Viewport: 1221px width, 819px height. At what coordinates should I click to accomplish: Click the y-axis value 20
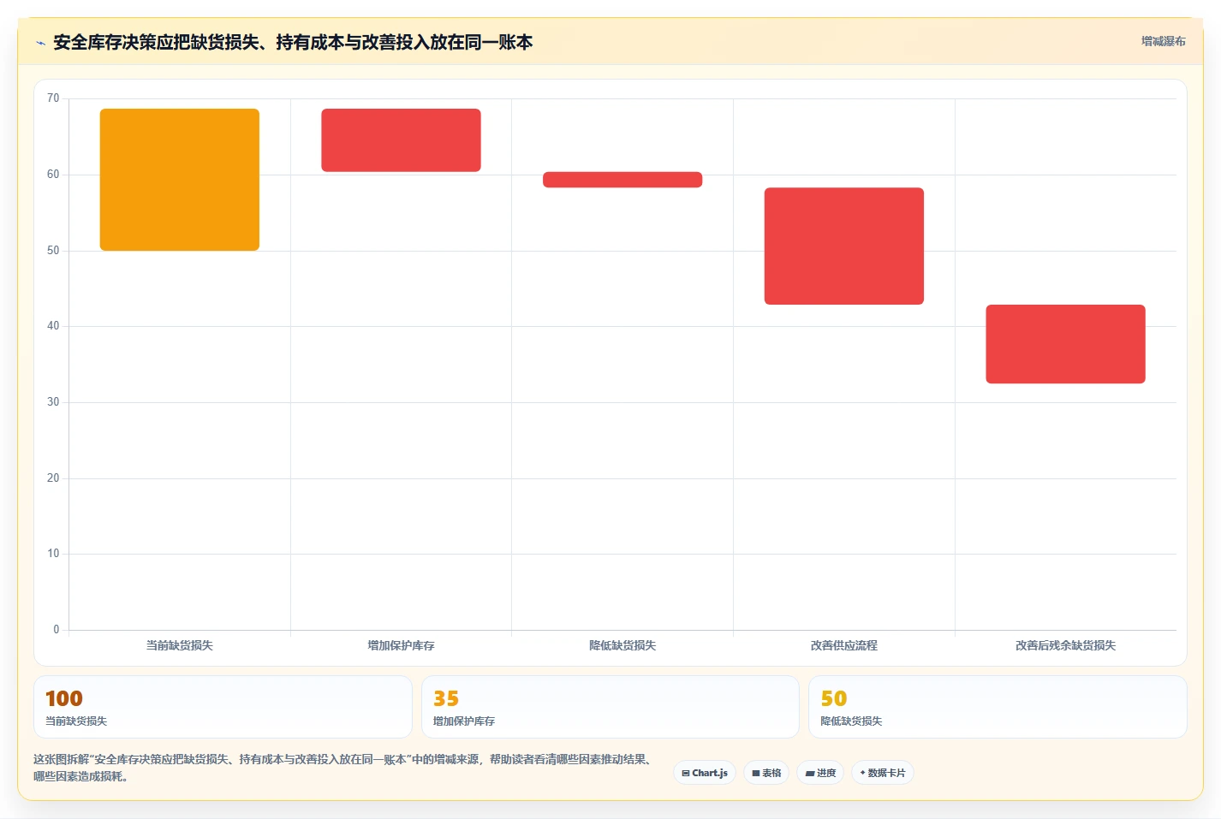pos(53,478)
